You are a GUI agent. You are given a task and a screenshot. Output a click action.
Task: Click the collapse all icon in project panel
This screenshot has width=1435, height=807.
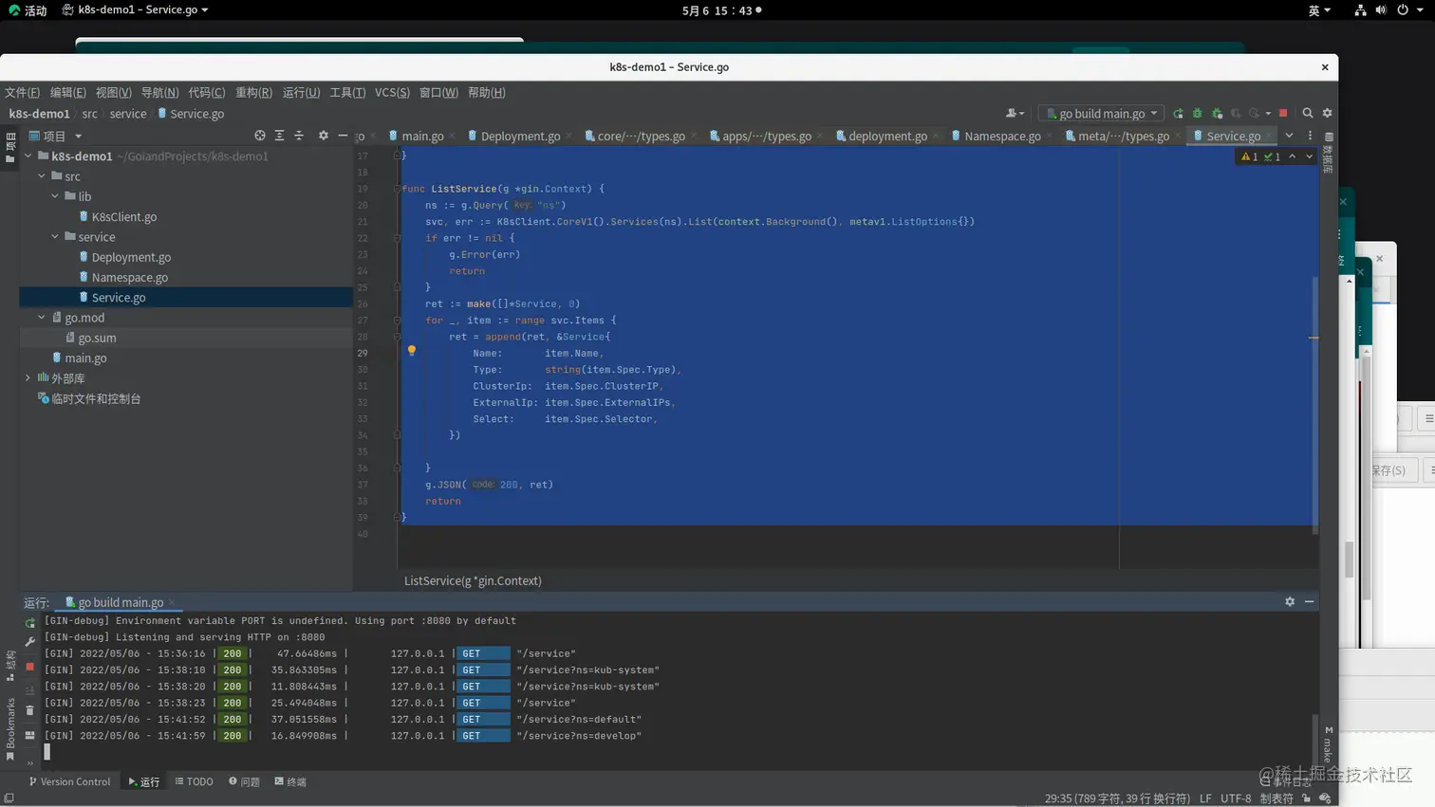299,136
